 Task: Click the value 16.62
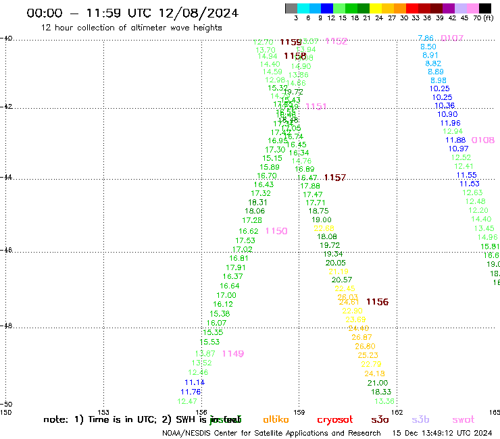(x=249, y=231)
